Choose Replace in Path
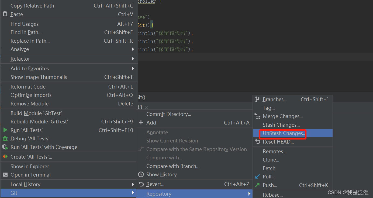The height and width of the screenshot is (198, 373). [x=69, y=41]
